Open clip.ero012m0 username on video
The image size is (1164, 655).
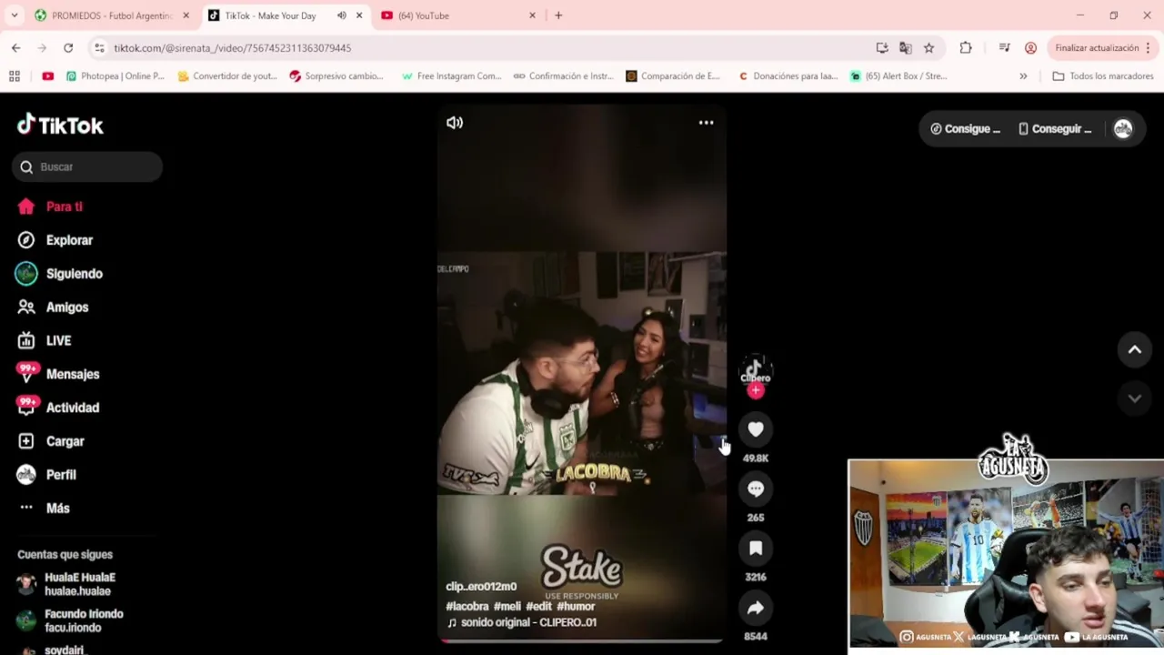pos(481,587)
